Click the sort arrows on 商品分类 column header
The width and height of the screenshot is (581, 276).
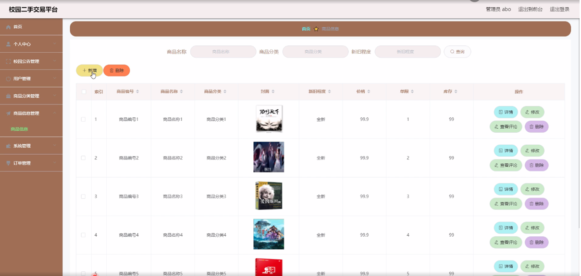tap(225, 92)
